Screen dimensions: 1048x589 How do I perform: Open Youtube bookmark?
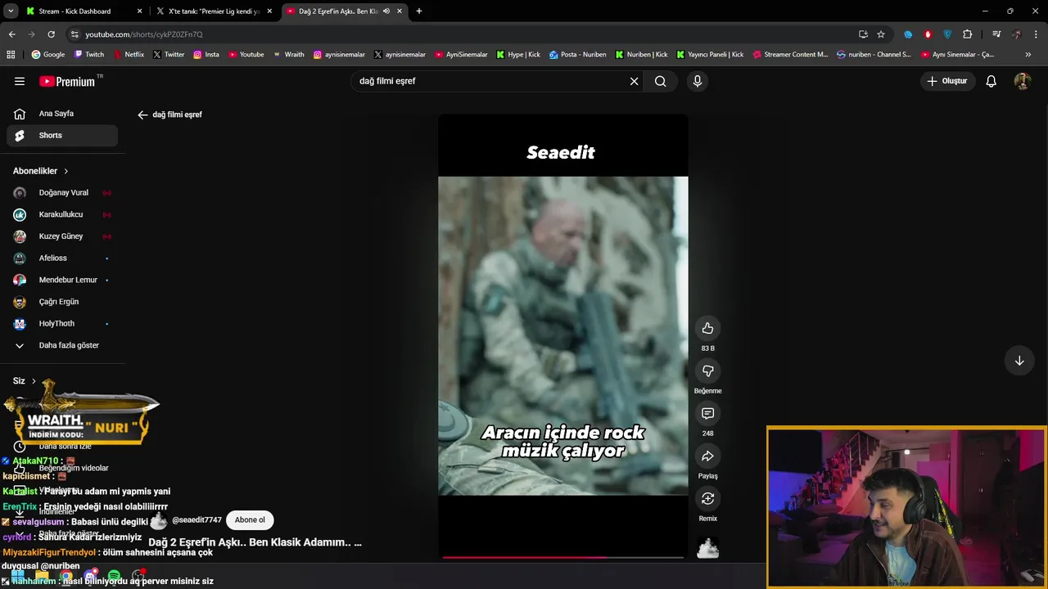(246, 55)
